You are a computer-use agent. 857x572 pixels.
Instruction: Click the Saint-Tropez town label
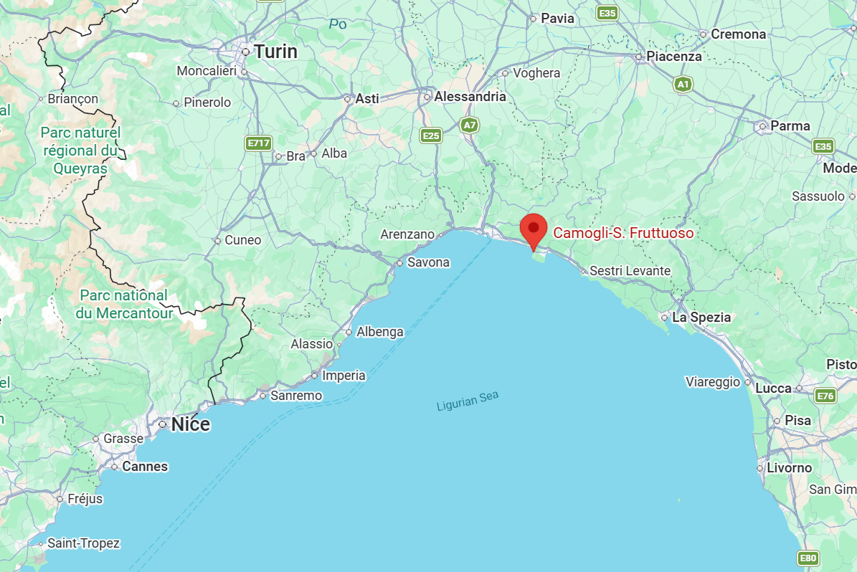coord(83,543)
